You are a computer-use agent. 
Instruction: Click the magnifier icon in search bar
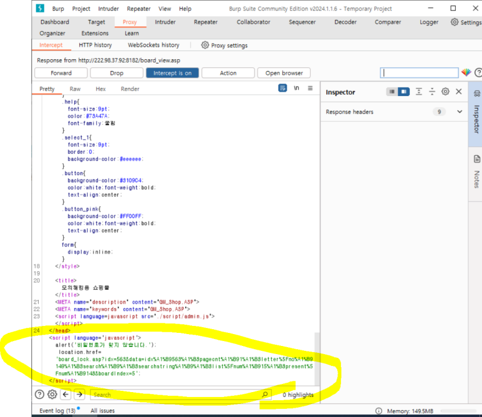pyautogui.click(x=264, y=395)
